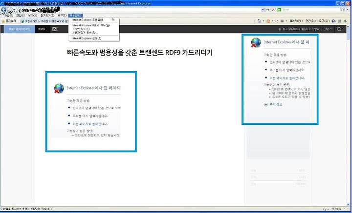The height and width of the screenshot is (213, 352).
Task: Click the 100% zoom level in status bar
Action: click(336, 209)
